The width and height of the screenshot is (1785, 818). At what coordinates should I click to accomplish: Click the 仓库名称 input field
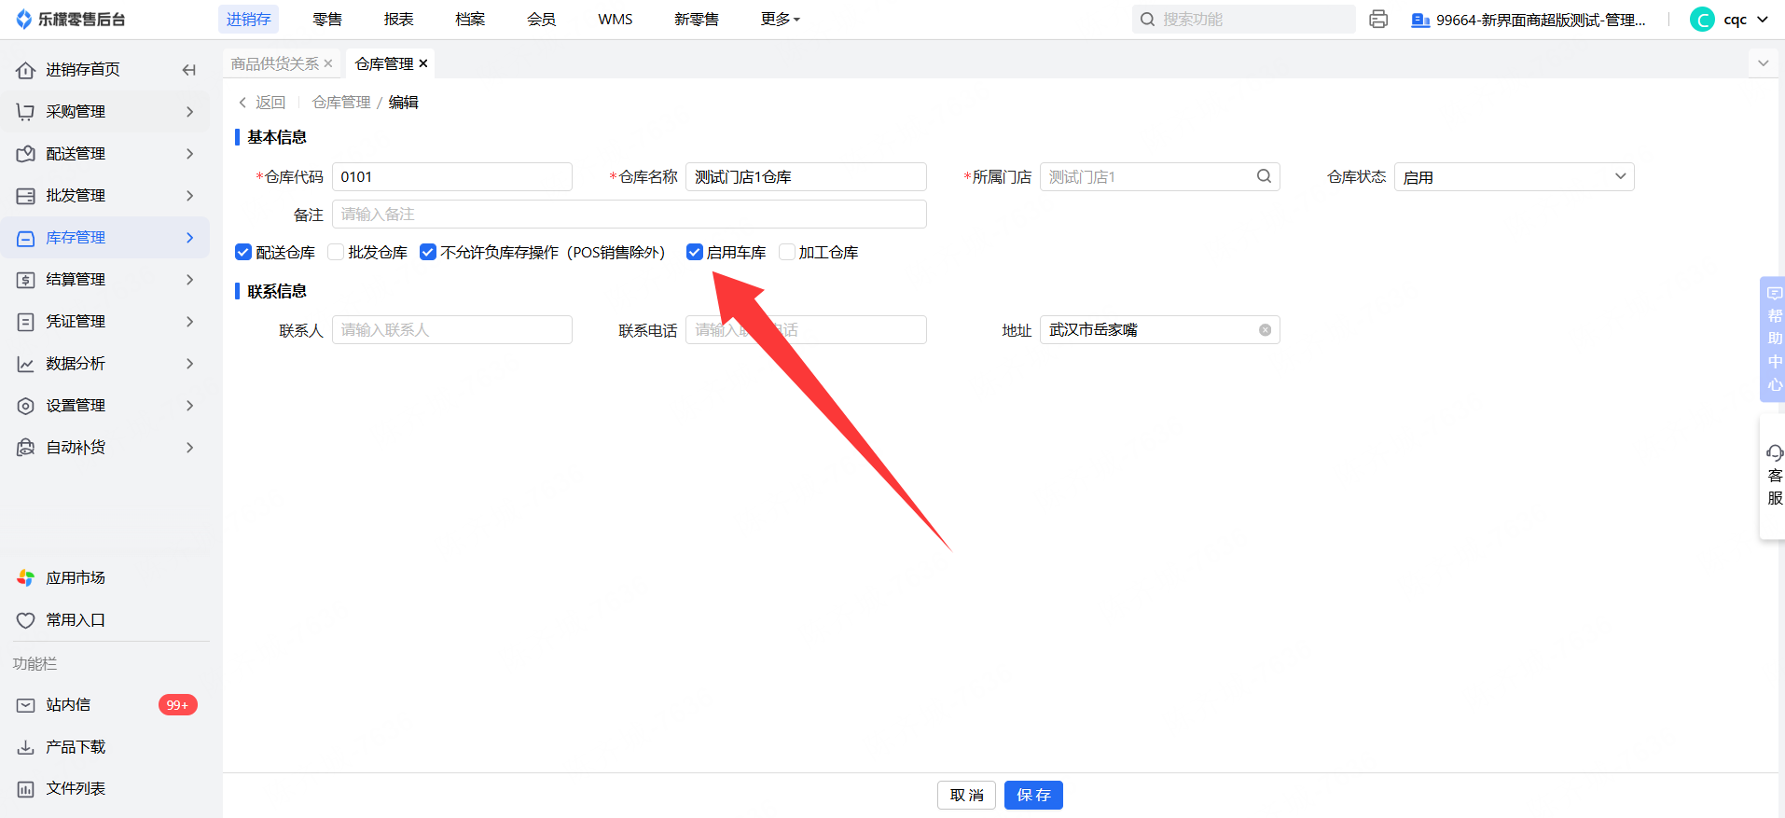point(806,176)
